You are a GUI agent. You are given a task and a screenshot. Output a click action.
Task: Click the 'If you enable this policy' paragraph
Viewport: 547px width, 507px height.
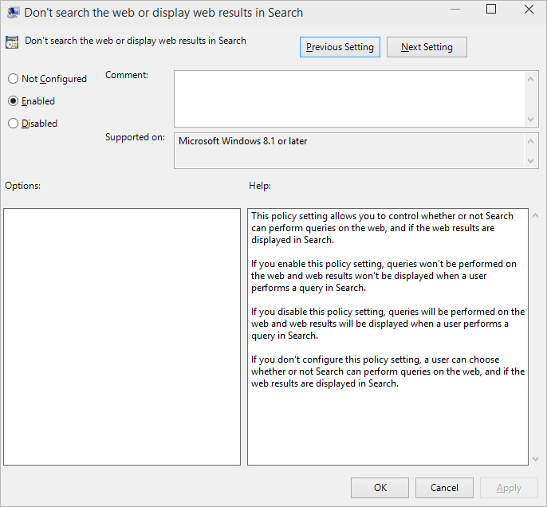click(x=384, y=276)
